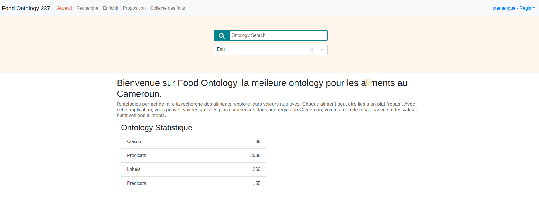Click the count 260 badge for Labels
The width and height of the screenshot is (539, 197).
click(x=256, y=169)
